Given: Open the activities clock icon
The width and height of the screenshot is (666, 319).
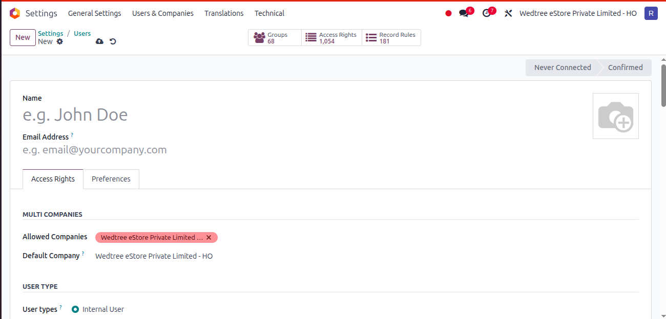Looking at the screenshot, I should click(487, 13).
